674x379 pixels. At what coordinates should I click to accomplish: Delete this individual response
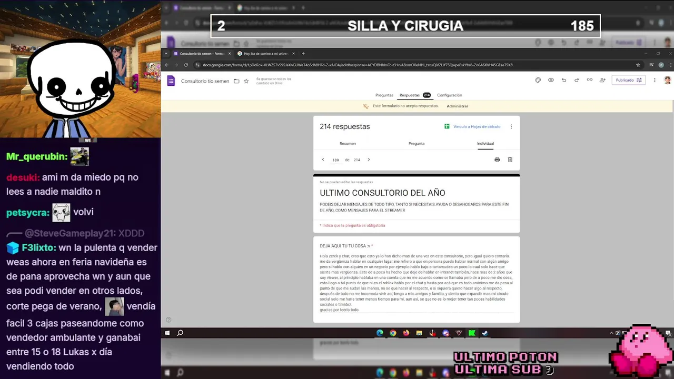[x=510, y=159]
